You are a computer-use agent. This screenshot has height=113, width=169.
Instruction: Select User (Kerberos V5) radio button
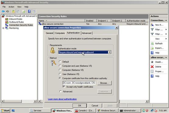tap(60, 74)
